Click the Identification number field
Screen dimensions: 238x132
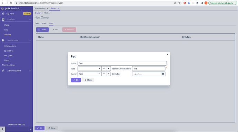coord(149,69)
